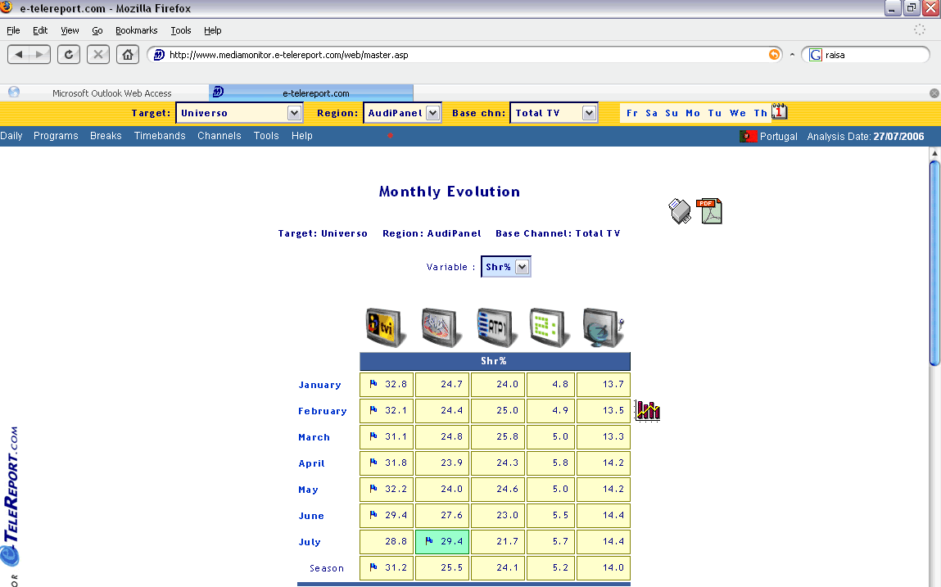Click the Stop loading X button
Viewport: 941px width, 587px height.
[97, 55]
